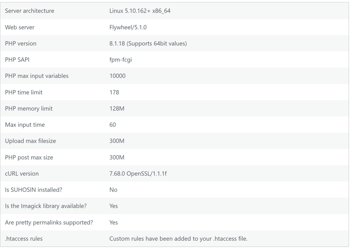This screenshot has width=352, height=248.
Task: Select the .htaccess rules label
Action: [x=24, y=239]
